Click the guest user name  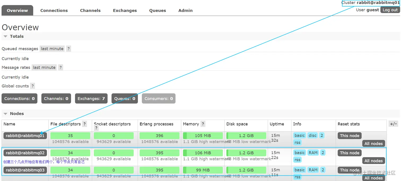[373, 10]
